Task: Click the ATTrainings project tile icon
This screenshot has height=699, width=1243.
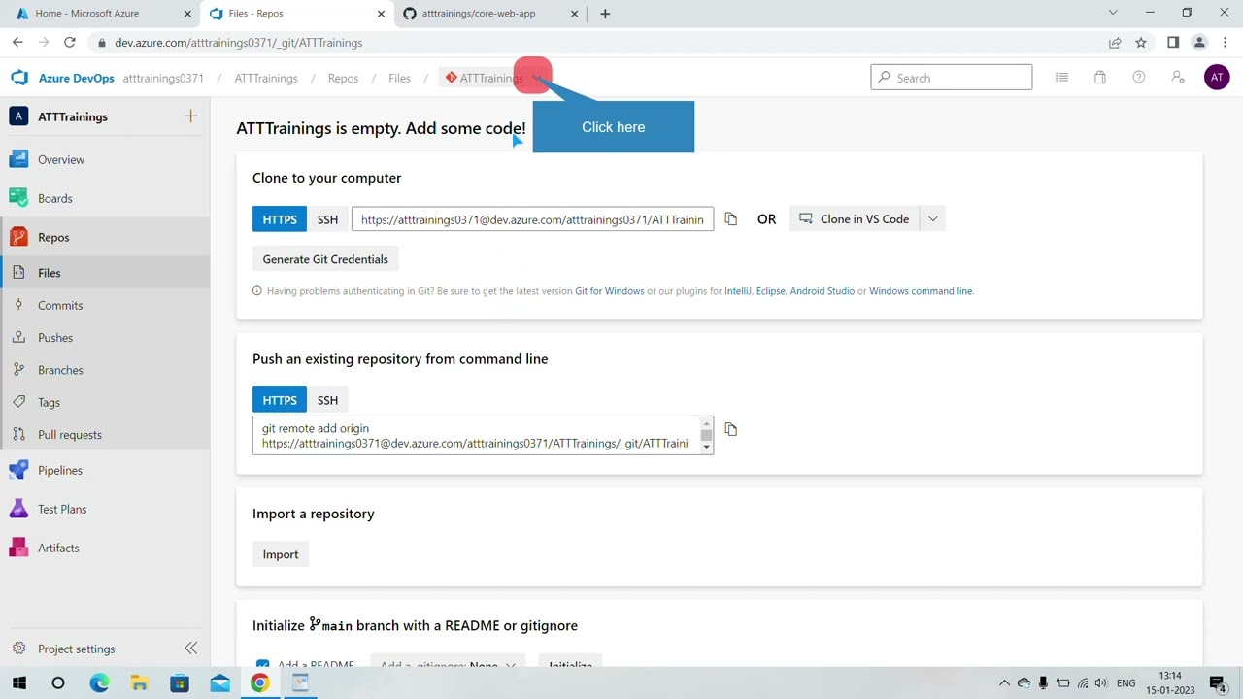Action: [18, 116]
